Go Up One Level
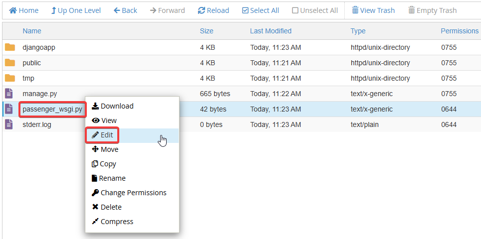The image size is (481, 239). pyautogui.click(x=76, y=10)
